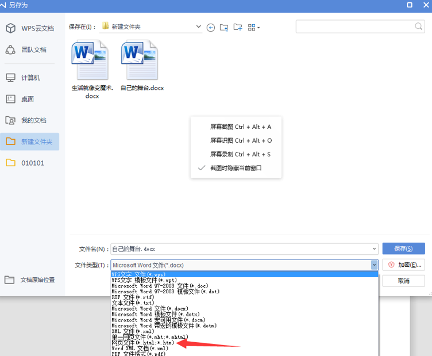
Task: Select 文本文件(*.txt) type
Action: click(244, 303)
